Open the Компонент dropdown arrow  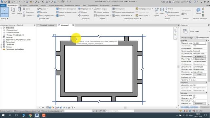[36, 12]
